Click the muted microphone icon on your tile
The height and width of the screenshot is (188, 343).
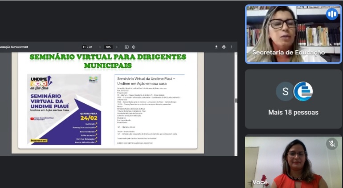tap(332, 143)
